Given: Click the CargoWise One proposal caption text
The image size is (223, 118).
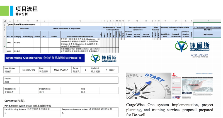Looking at the screenshot, I should 169,110.
